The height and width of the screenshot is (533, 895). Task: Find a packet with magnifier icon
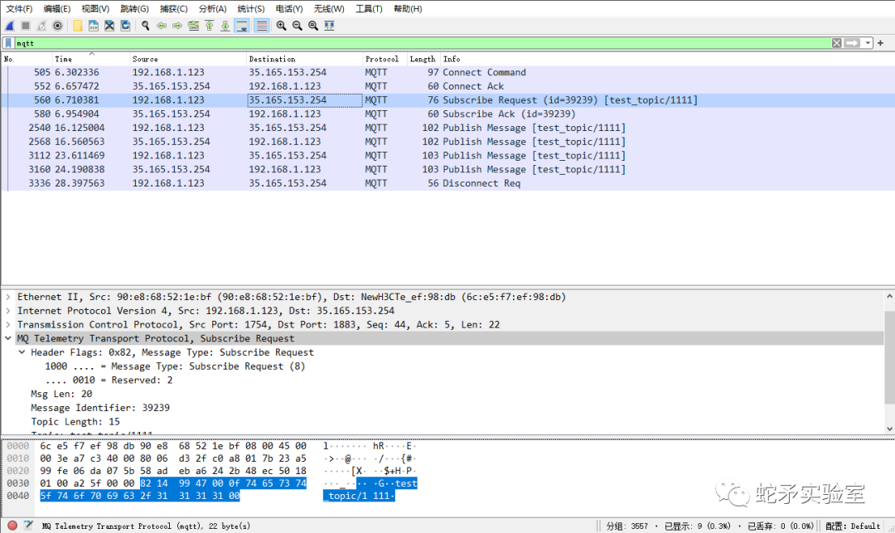(x=146, y=26)
